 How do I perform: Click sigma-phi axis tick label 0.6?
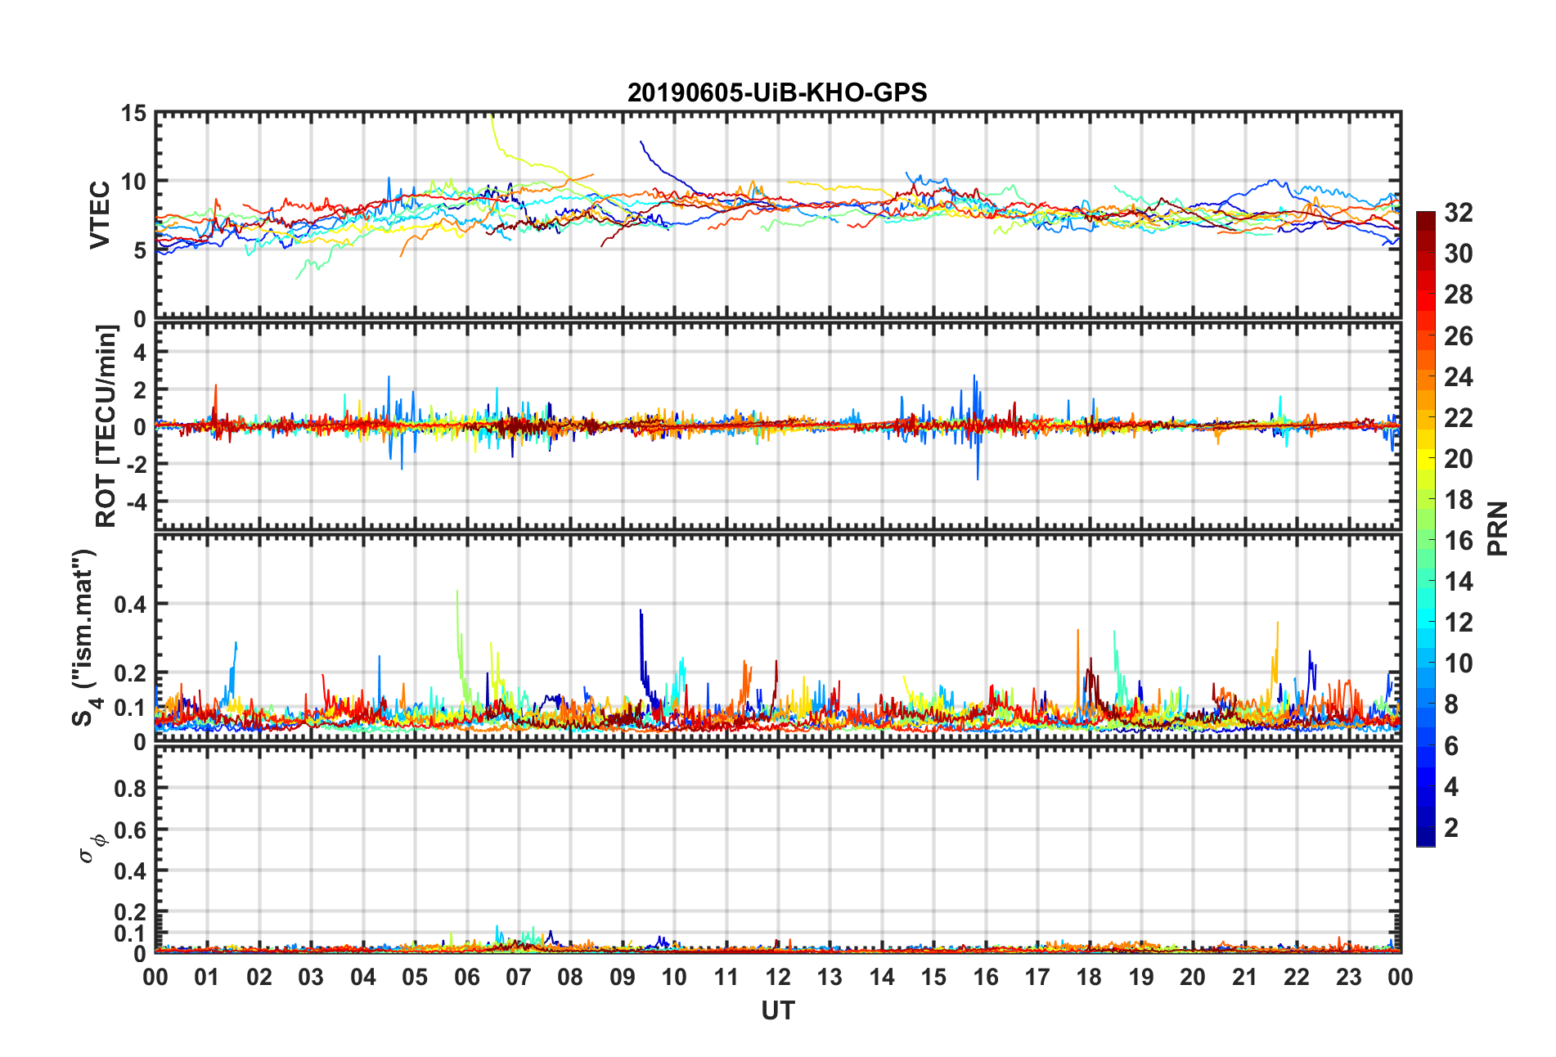tap(131, 830)
